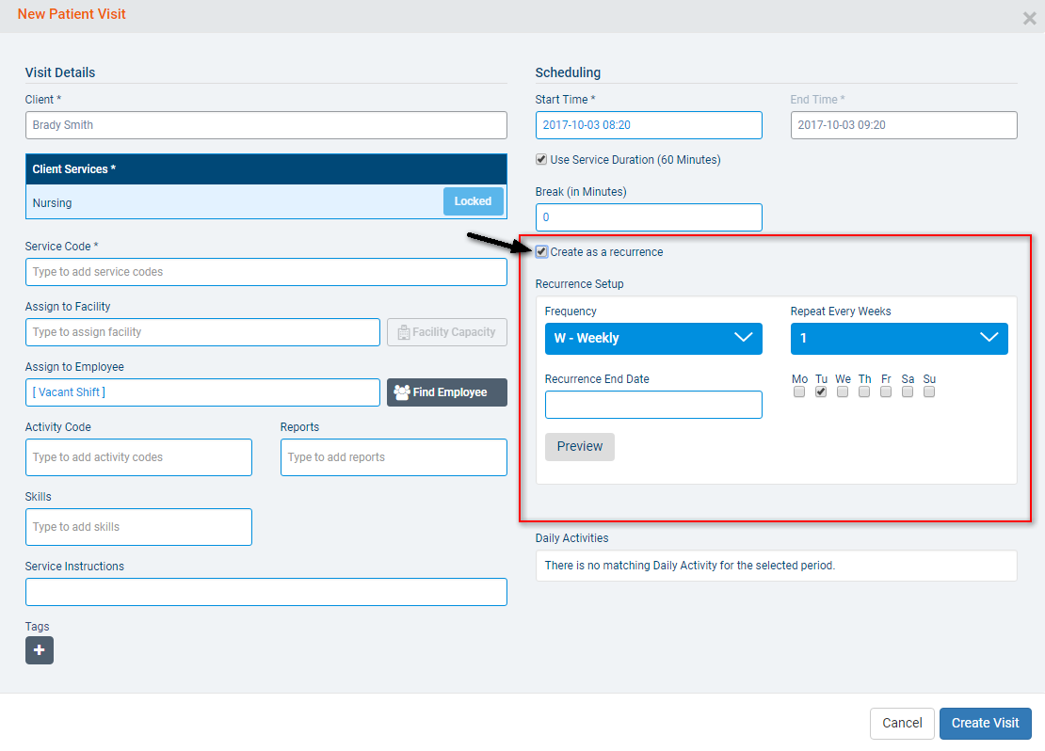1045x751 pixels.
Task: Uncheck Create as a recurrence
Action: tap(541, 252)
